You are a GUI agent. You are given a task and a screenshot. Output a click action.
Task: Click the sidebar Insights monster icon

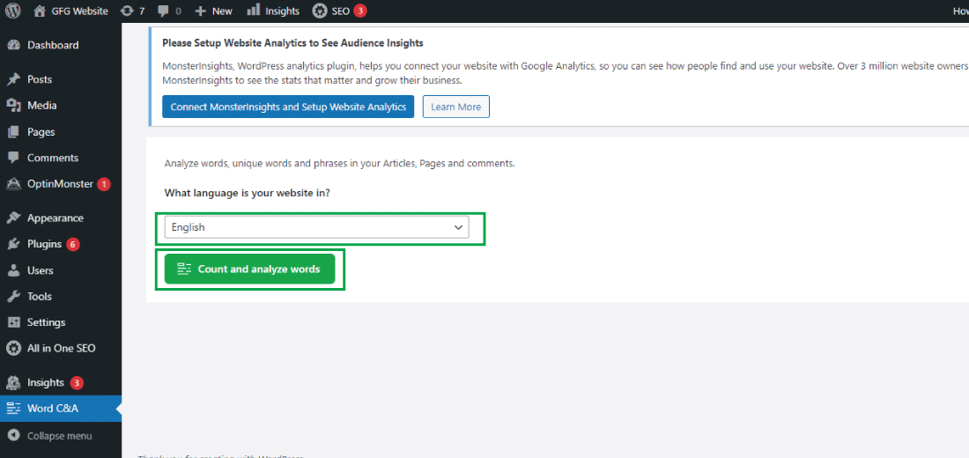tap(13, 382)
